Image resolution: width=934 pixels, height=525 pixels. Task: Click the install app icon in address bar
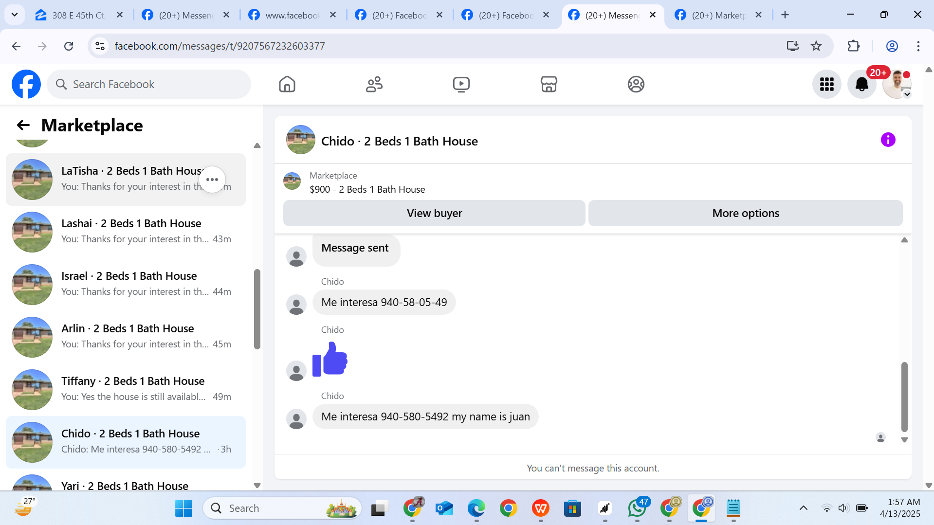point(793,46)
